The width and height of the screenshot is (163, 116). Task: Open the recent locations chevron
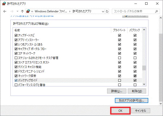[18, 11]
